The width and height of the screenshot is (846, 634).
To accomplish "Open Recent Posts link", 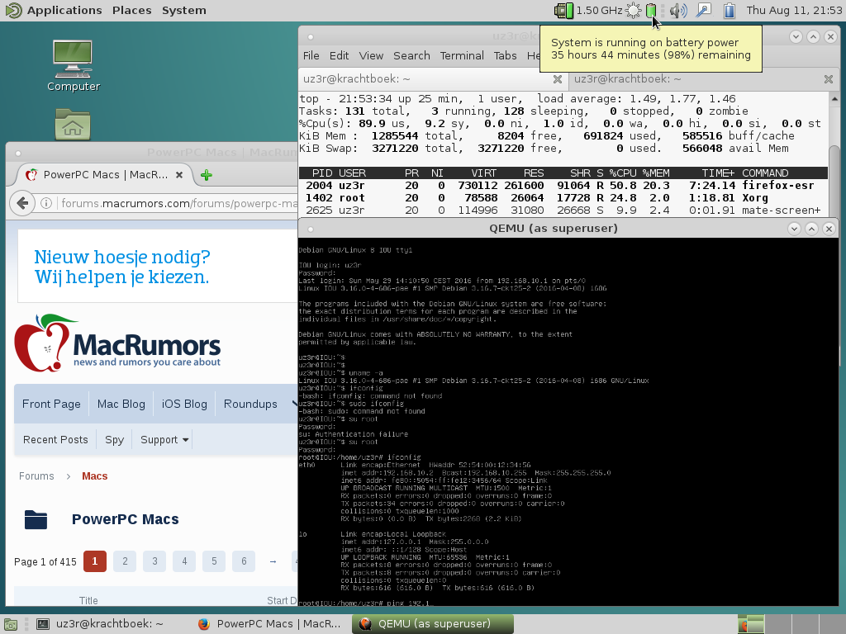I will click(55, 440).
